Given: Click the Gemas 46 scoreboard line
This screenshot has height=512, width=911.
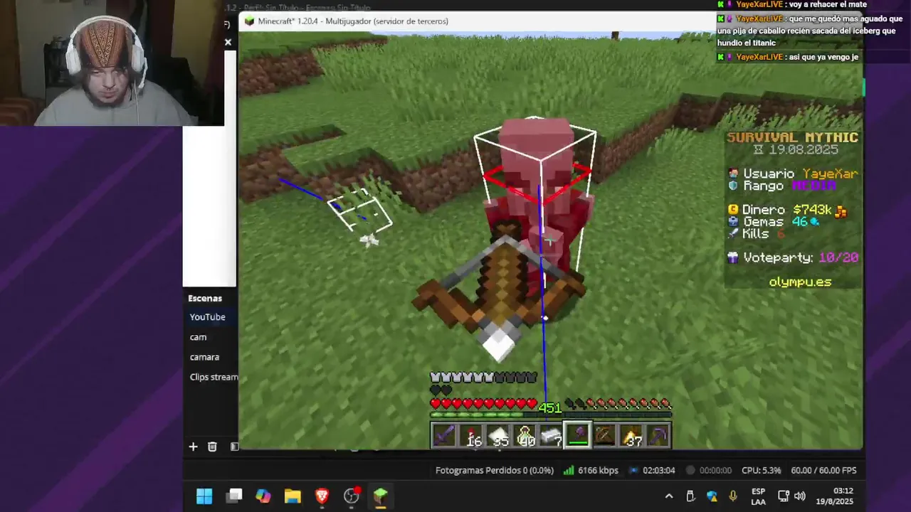Looking at the screenshot, I should pos(774,222).
